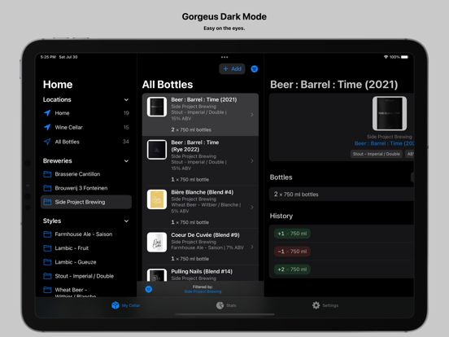449x337 pixels.
Task: Click the Lambic - Gueuze folder icon
Action: (47, 262)
